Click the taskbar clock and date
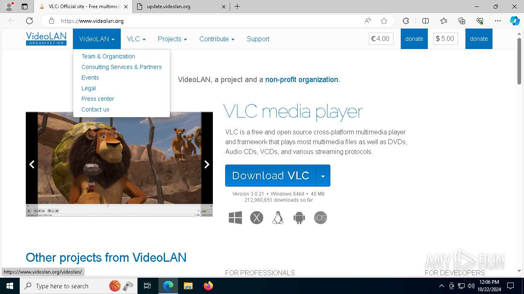Screen dimensions: 524x294 [489, 286]
